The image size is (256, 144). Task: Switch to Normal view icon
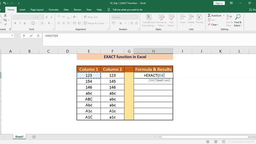click(x=208, y=142)
